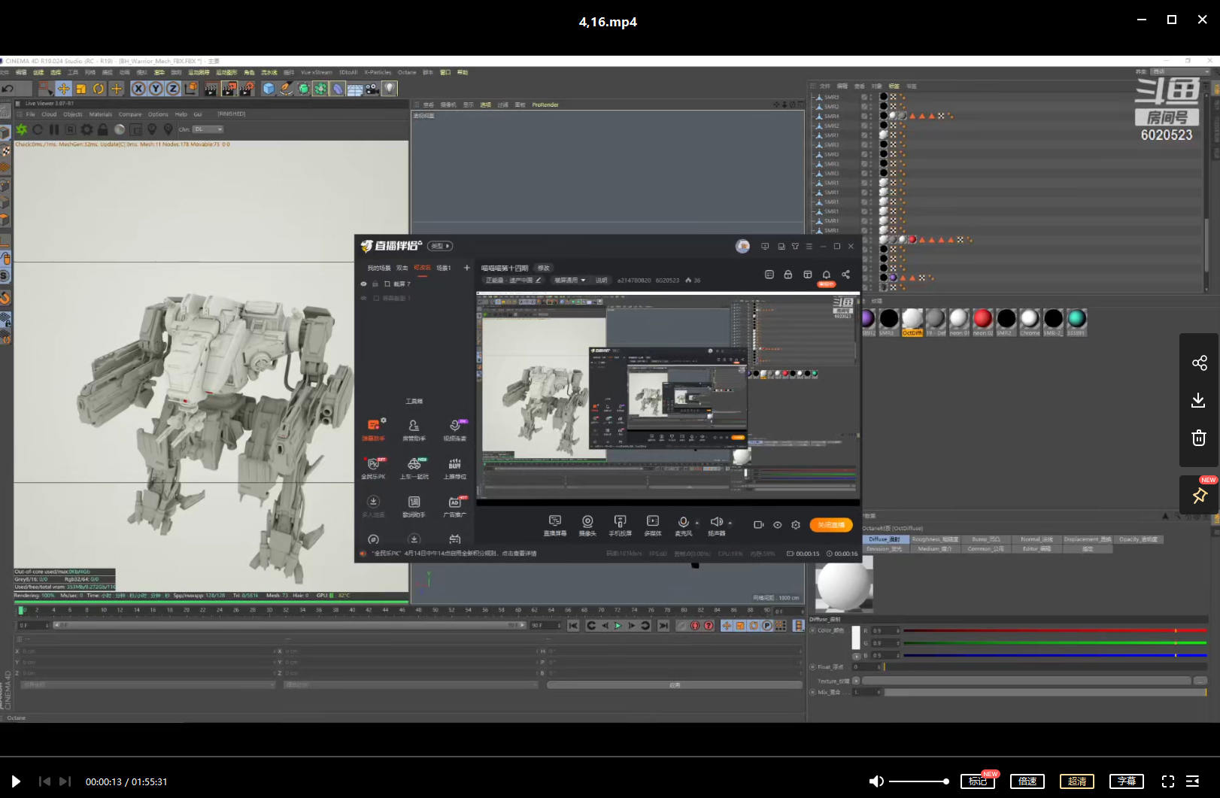The width and height of the screenshot is (1220, 798).
Task: Click the 标记 marker button
Action: point(978,781)
